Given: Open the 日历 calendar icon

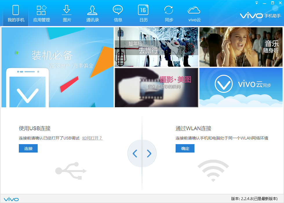Looking at the screenshot, I should pos(143,14).
